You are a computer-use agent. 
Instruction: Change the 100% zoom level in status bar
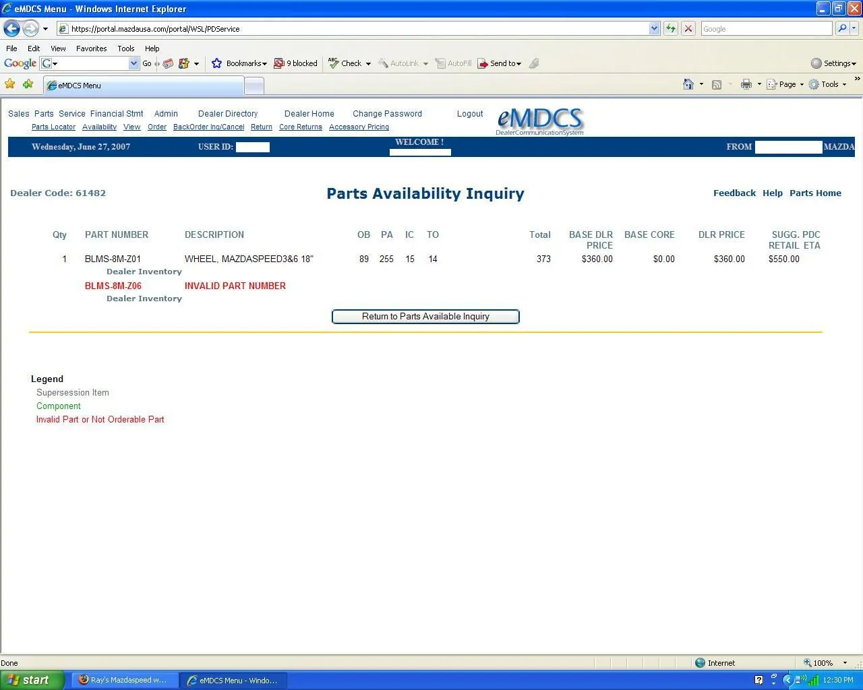point(825,663)
